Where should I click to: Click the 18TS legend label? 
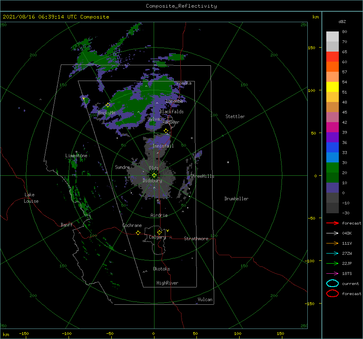tap(347, 274)
